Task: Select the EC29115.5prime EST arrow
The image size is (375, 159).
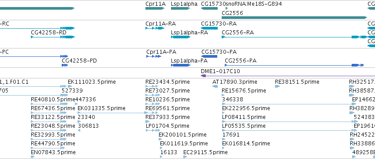Action: [185, 157]
